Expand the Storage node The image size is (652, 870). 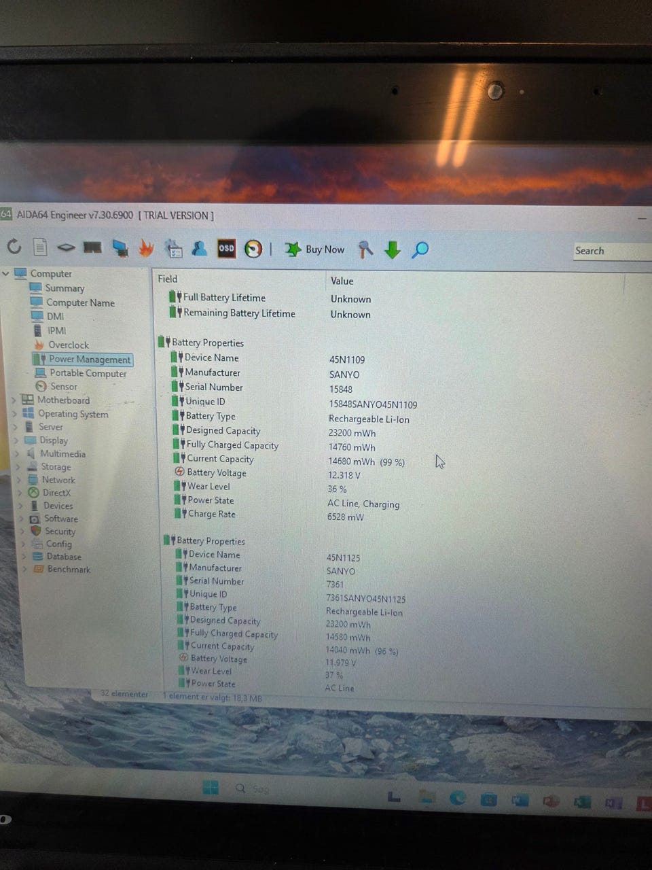pyautogui.click(x=17, y=467)
